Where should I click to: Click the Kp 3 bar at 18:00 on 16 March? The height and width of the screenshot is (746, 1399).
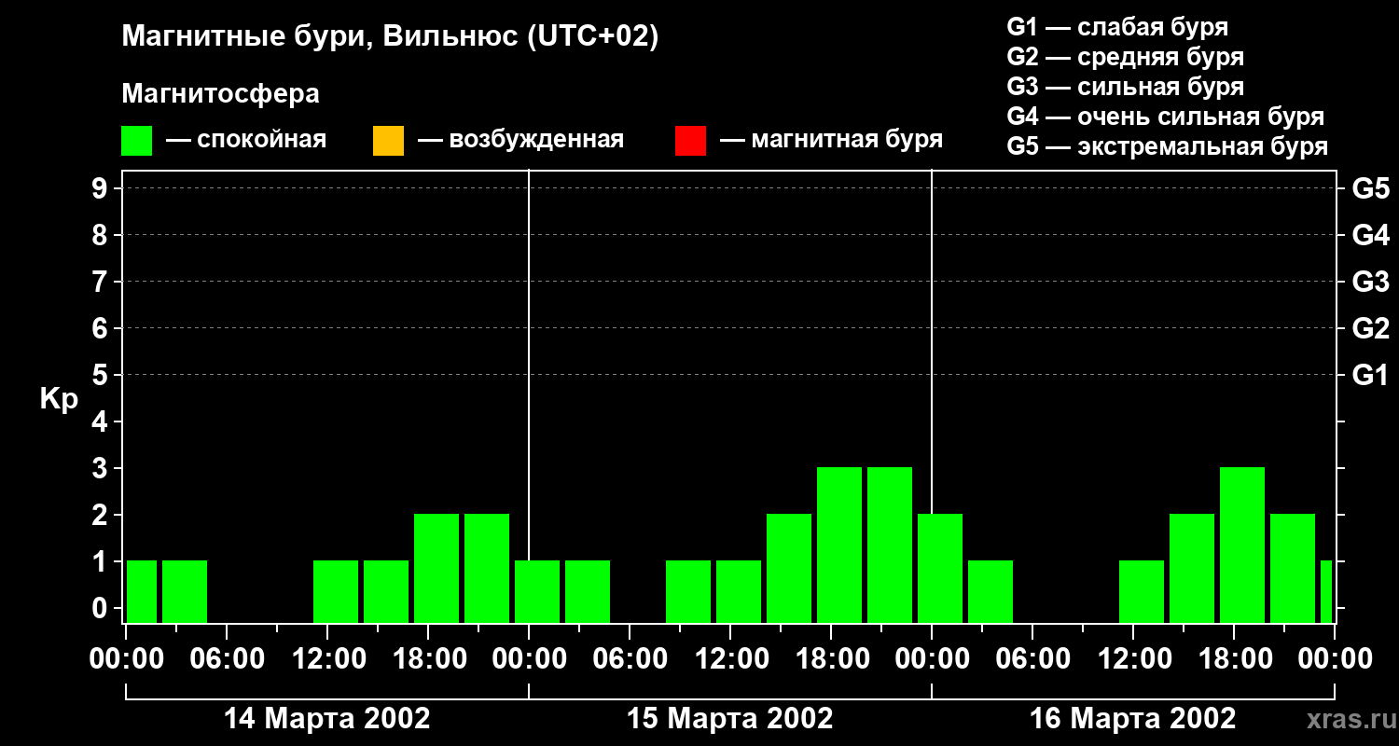(x=1242, y=545)
